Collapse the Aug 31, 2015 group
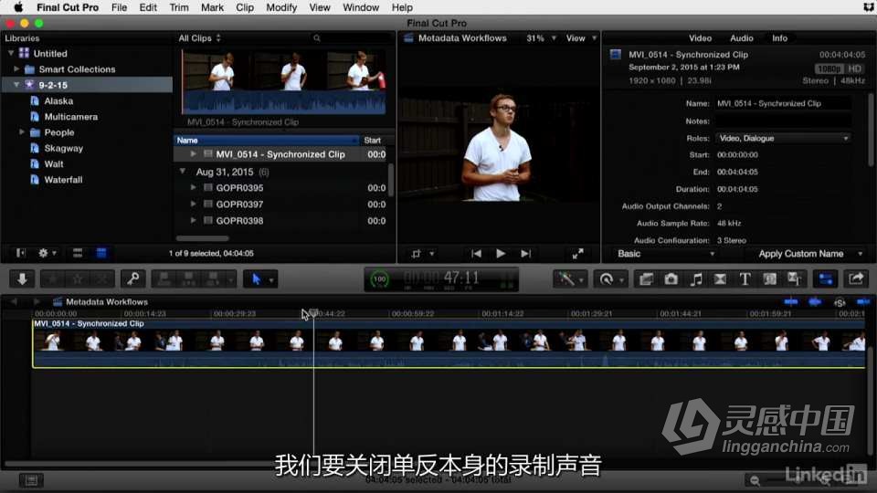The height and width of the screenshot is (493, 877). click(x=183, y=171)
